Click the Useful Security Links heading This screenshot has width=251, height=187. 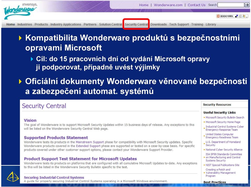[x=219, y=113]
